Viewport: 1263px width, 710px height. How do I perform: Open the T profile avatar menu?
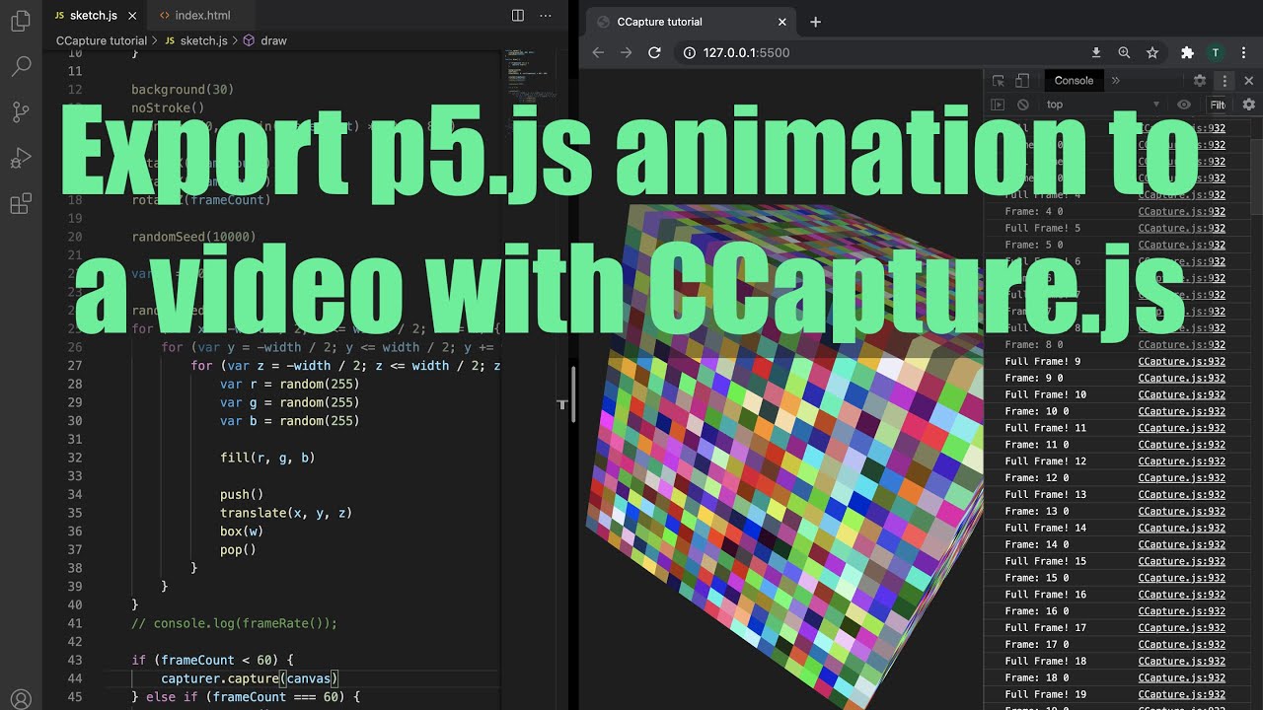point(1216,52)
